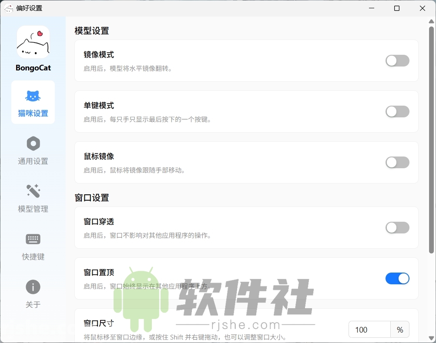Screen dimensions: 436x343
Task: Open 关于 via the info circle icon
Action: pyautogui.click(x=33, y=287)
